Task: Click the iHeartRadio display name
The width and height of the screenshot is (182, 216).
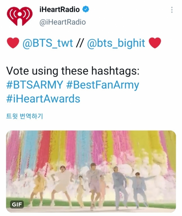Action: click(x=59, y=9)
